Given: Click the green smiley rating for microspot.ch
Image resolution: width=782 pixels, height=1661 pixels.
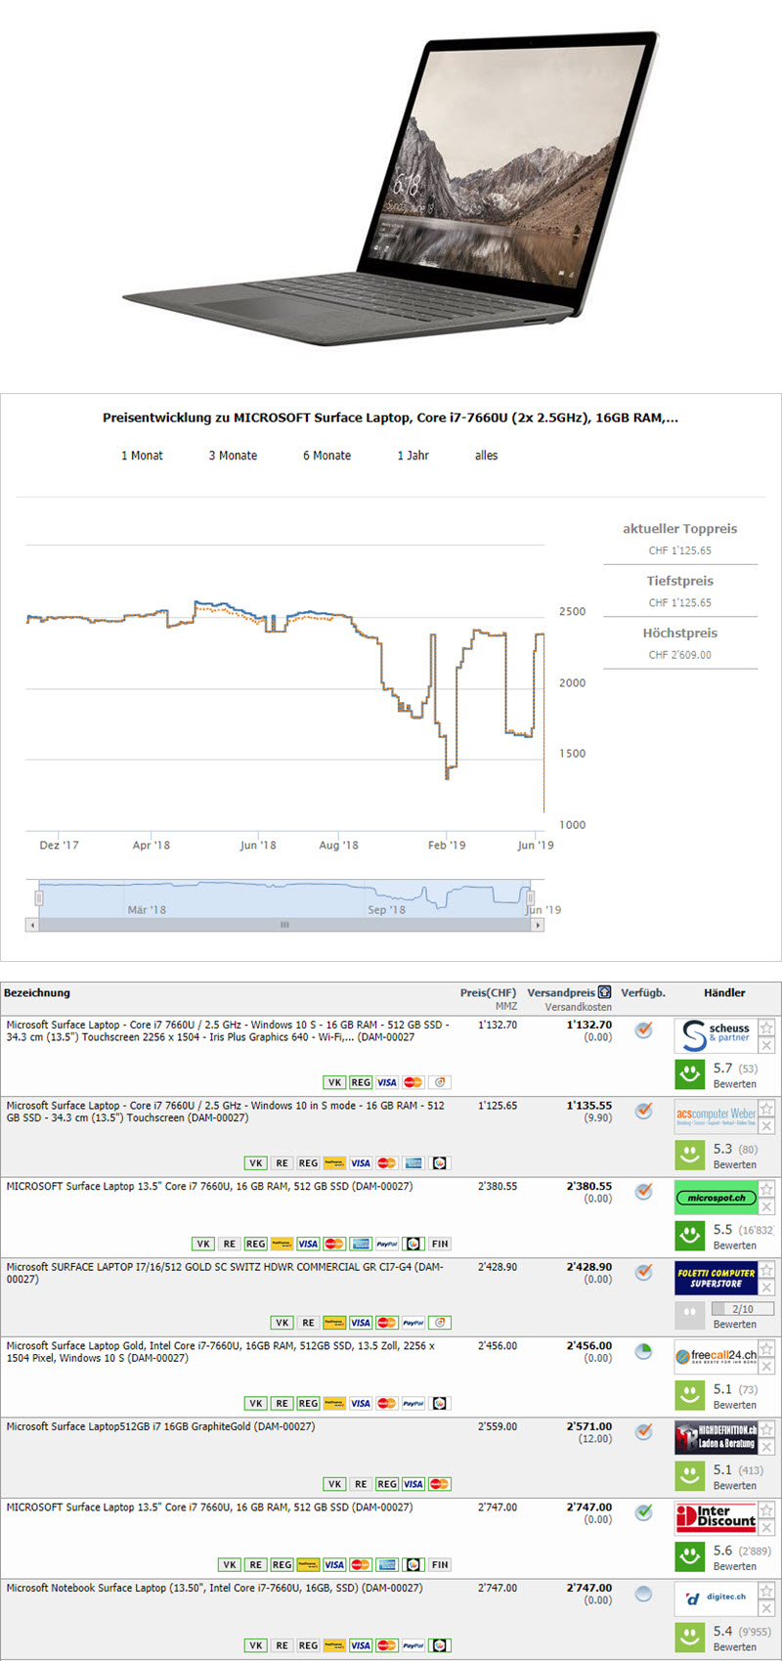Looking at the screenshot, I should tap(690, 1236).
